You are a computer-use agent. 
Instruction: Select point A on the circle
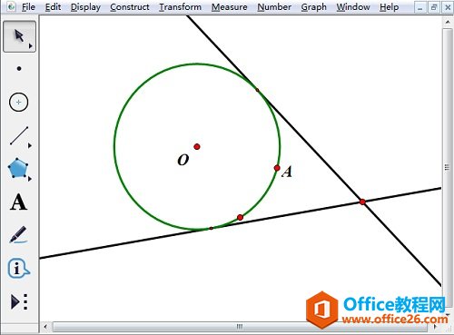[277, 168]
